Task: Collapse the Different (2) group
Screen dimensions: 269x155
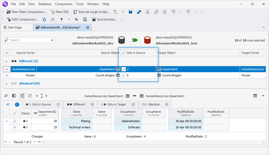Action: click(x=6, y=61)
